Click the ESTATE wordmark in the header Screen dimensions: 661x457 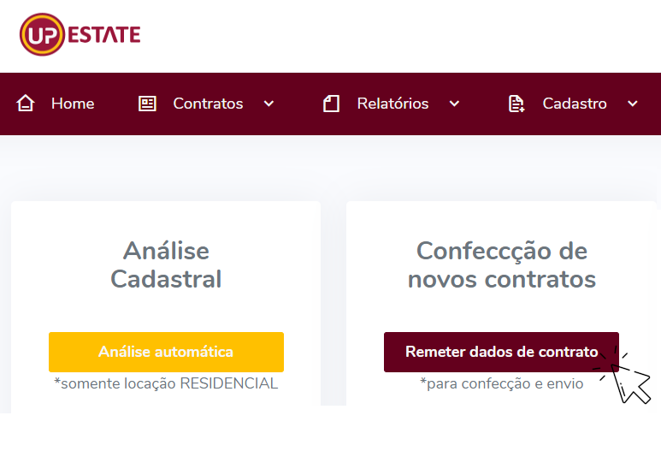(103, 35)
